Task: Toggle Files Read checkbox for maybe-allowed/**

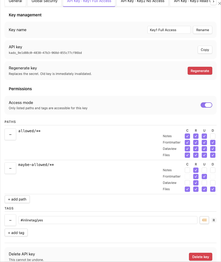Action: pyautogui.click(x=196, y=189)
